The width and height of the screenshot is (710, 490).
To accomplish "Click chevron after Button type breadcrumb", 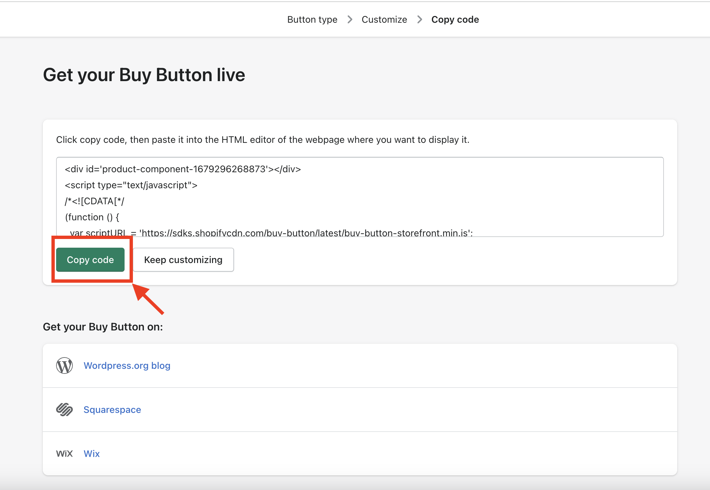I will [x=350, y=19].
